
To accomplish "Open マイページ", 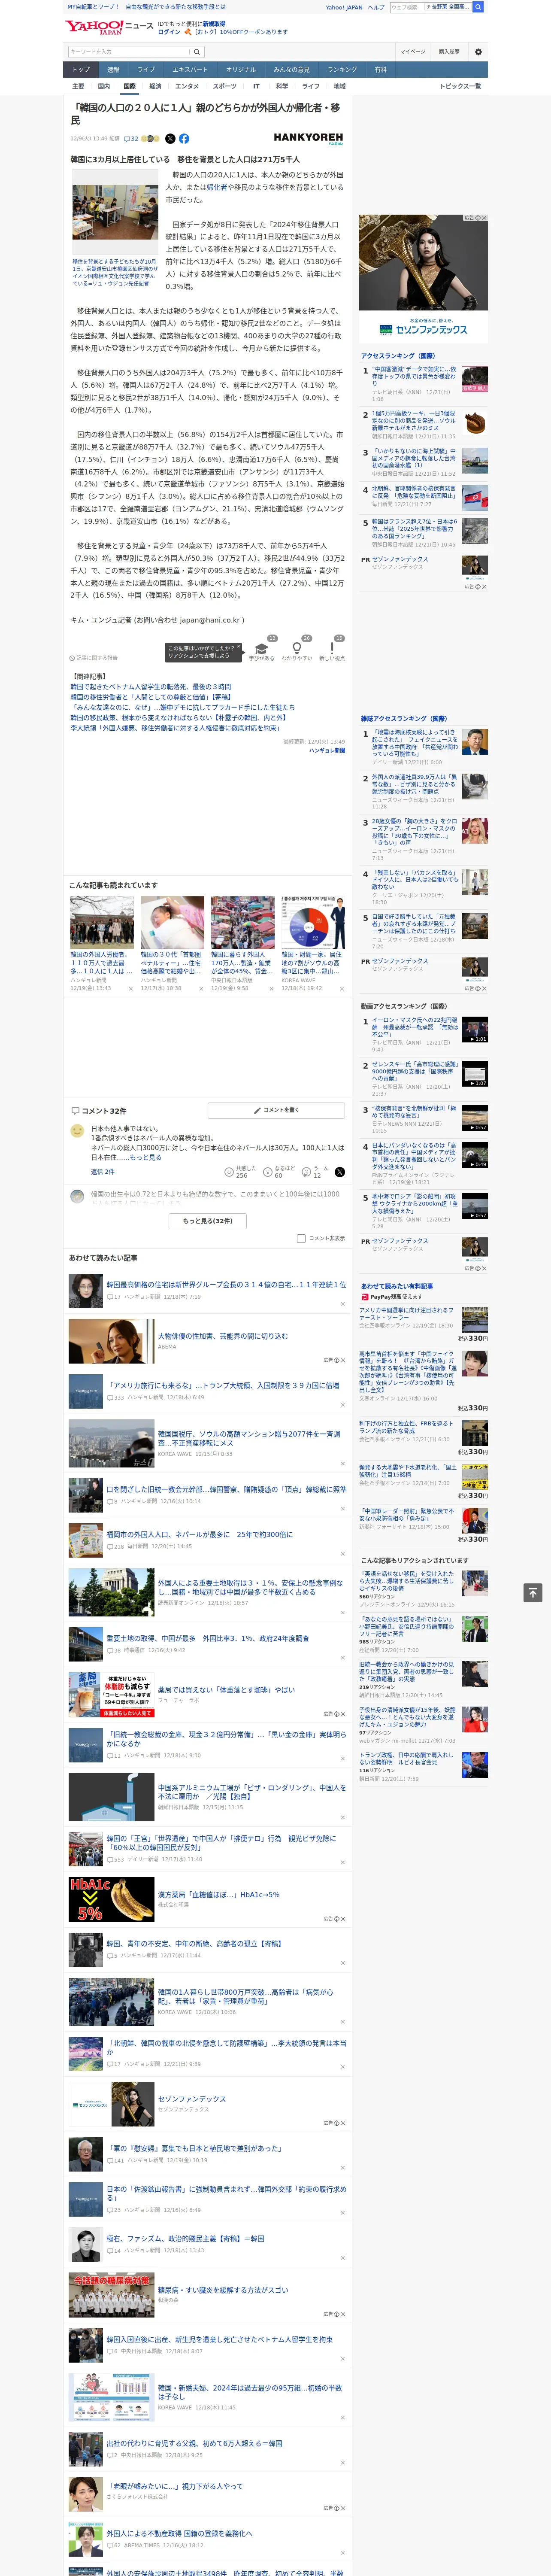I will click(x=412, y=51).
